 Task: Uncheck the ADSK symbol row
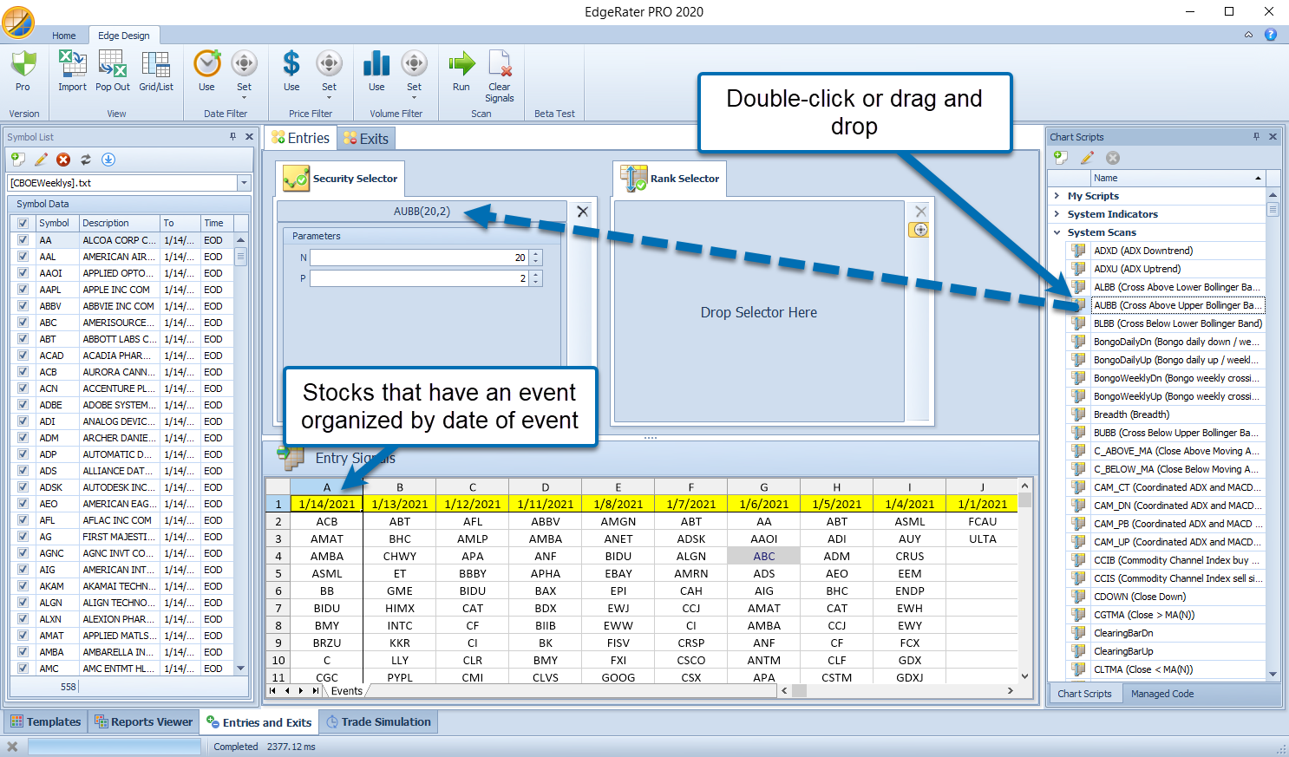click(23, 487)
